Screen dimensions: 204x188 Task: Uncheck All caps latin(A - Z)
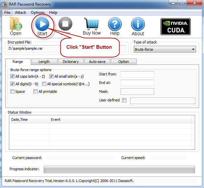[12, 76]
